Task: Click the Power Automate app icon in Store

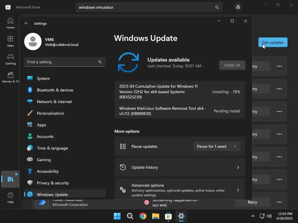Action: 42,203
